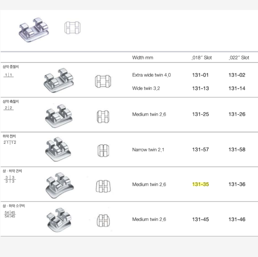258x257 pixels.
Task: Click the translucent bracket photo at top
Action: (x=34, y=30)
